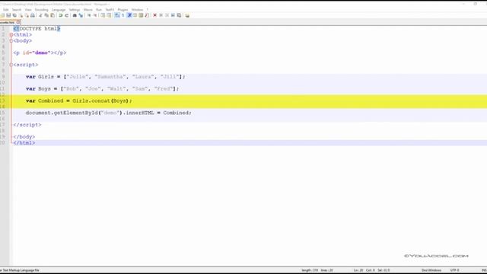Click the Save file toolbar icon
This screenshot has height=274, width=487.
8,15
